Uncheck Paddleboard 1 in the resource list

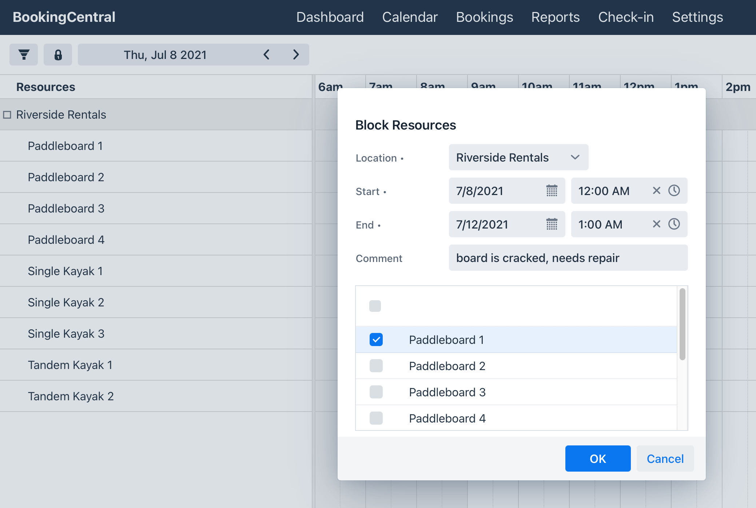pyautogui.click(x=376, y=339)
